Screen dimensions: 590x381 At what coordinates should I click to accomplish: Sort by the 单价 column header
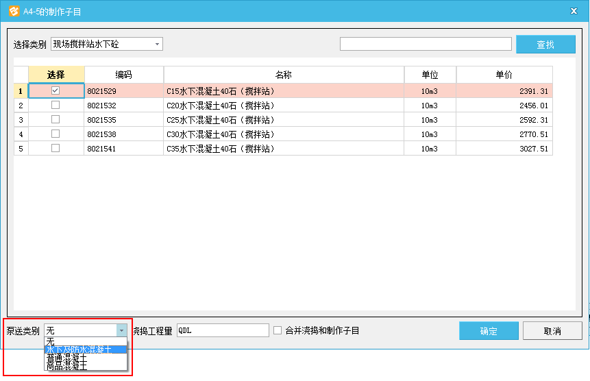click(x=504, y=75)
